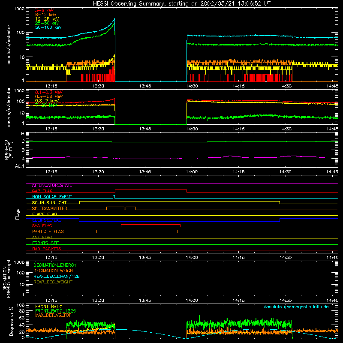Click the 14:30 tick under the decimation plot

coord(286,301)
